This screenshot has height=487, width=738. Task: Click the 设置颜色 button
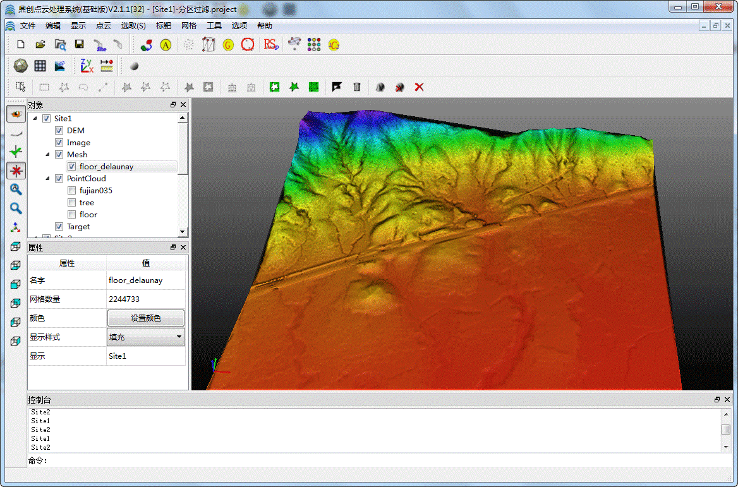pos(145,318)
